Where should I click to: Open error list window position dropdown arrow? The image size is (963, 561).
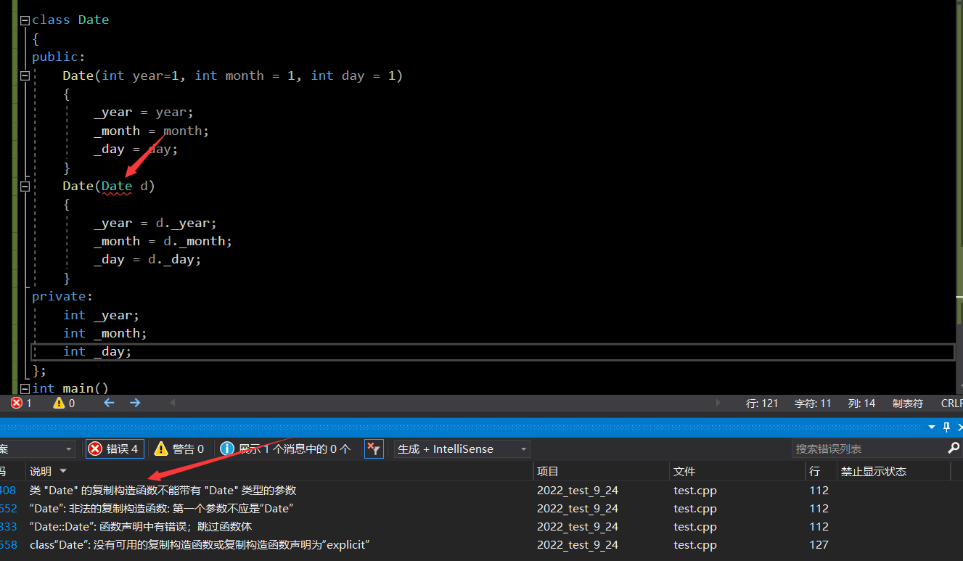932,427
